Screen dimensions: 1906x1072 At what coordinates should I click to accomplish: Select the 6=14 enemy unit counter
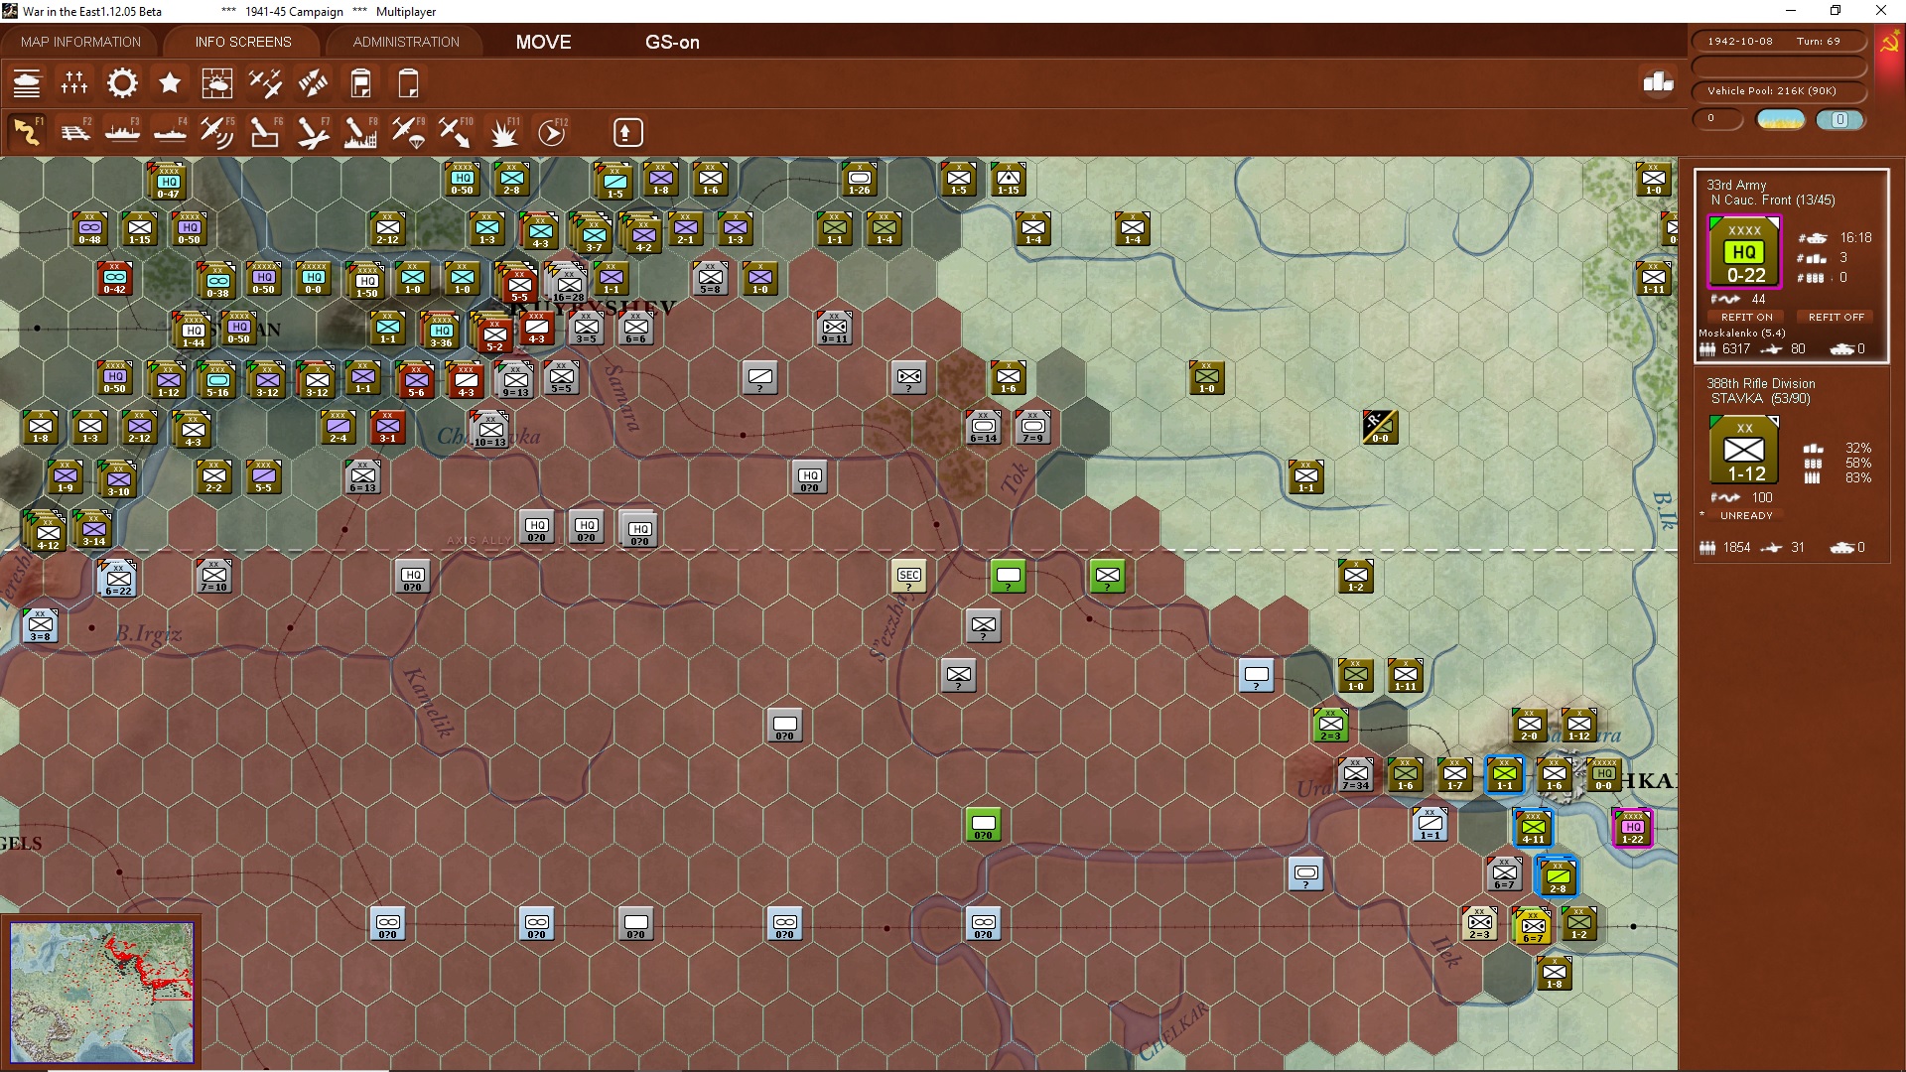pyautogui.click(x=983, y=427)
